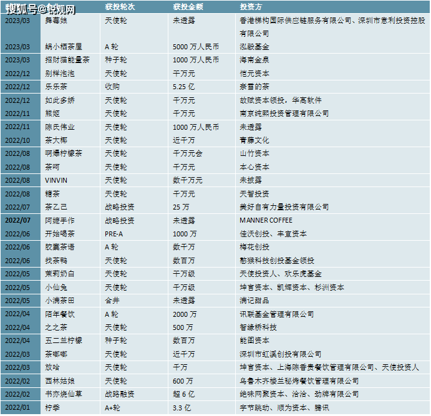
Task: Select the 500万 amount cell
Action: pos(183,327)
